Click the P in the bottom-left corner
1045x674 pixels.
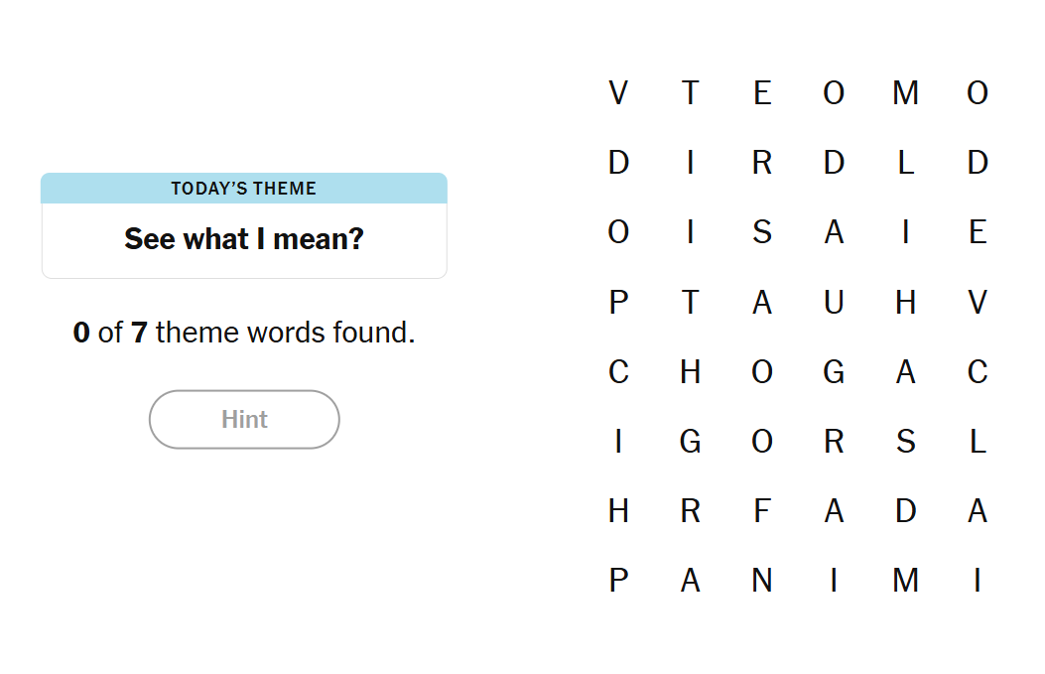tap(617, 580)
